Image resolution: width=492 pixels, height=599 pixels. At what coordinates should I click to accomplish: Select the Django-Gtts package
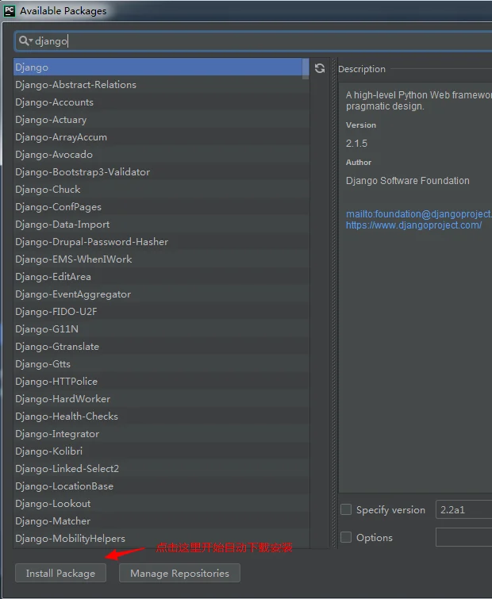click(x=162, y=363)
